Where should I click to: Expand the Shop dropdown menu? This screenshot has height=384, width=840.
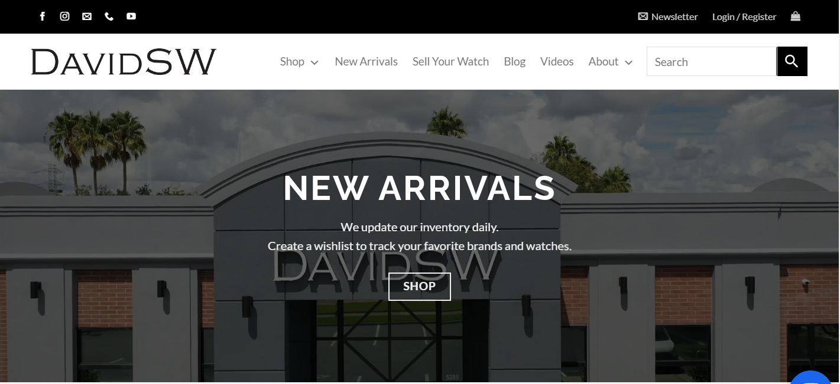299,62
